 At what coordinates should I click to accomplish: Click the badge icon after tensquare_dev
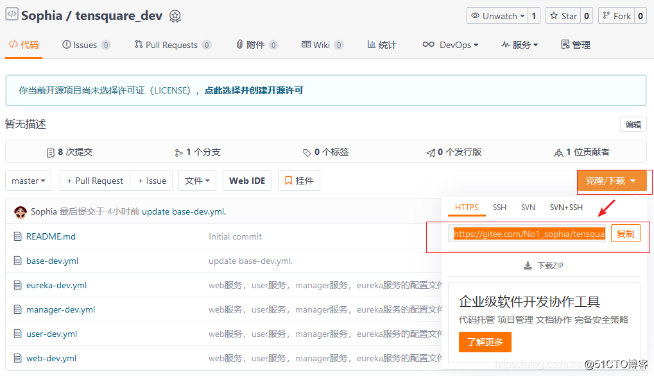175,16
